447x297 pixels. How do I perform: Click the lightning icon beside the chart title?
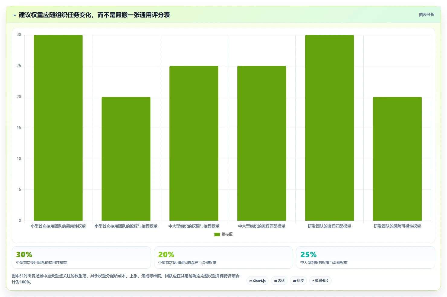(x=14, y=15)
